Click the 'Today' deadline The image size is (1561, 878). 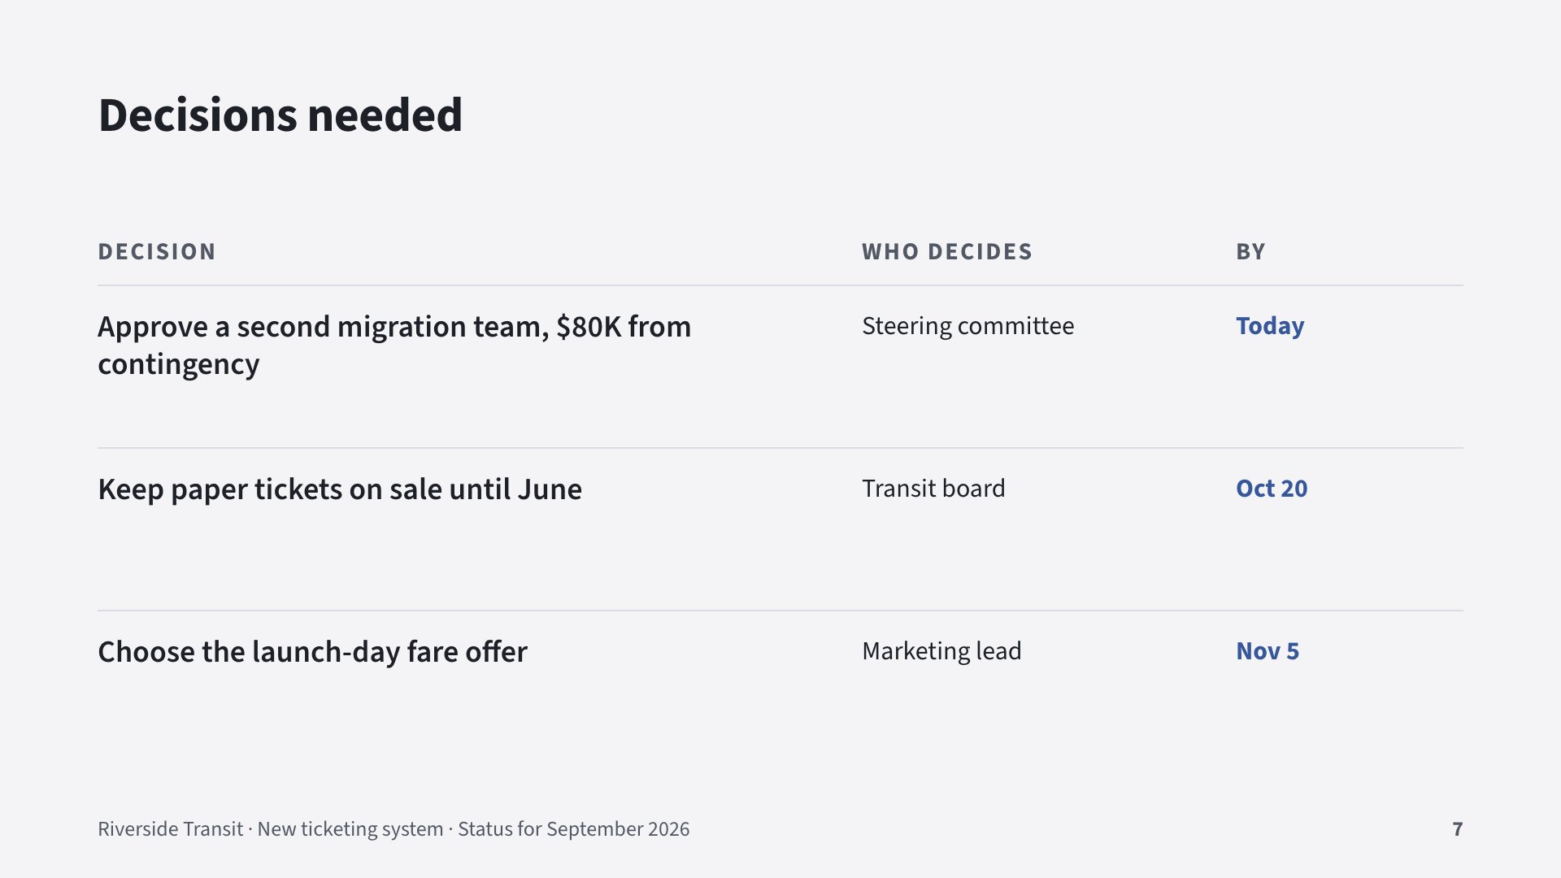pos(1270,326)
